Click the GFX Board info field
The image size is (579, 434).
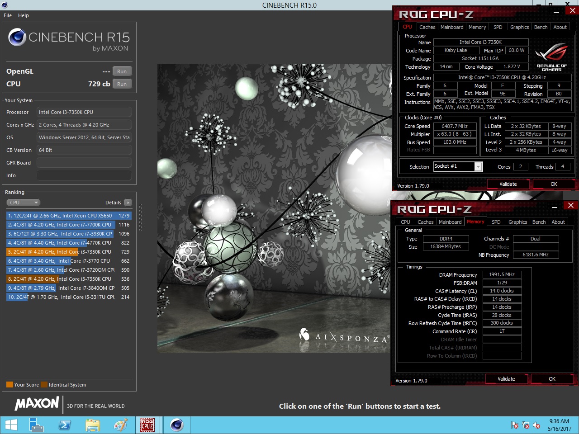coord(84,163)
